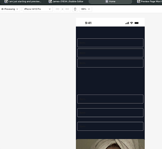Click the last item input above the photo
162x149 pixels.
[110, 126]
